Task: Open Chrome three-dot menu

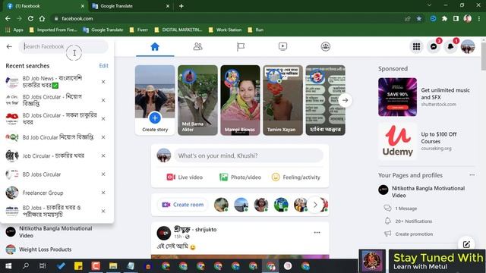Action: pos(479,18)
